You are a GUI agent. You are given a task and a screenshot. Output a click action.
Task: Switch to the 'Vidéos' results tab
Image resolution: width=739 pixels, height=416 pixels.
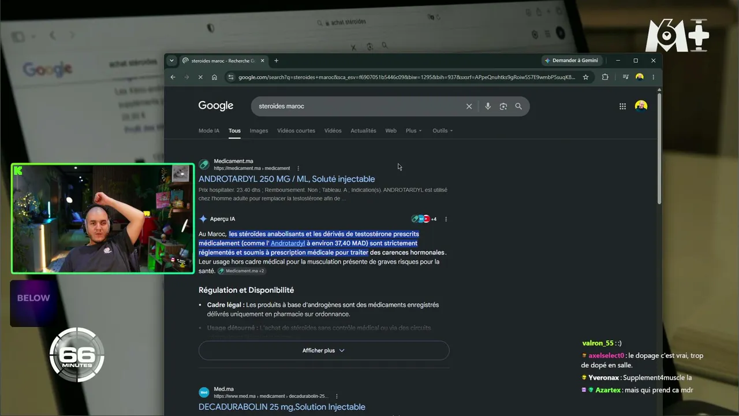pos(333,131)
